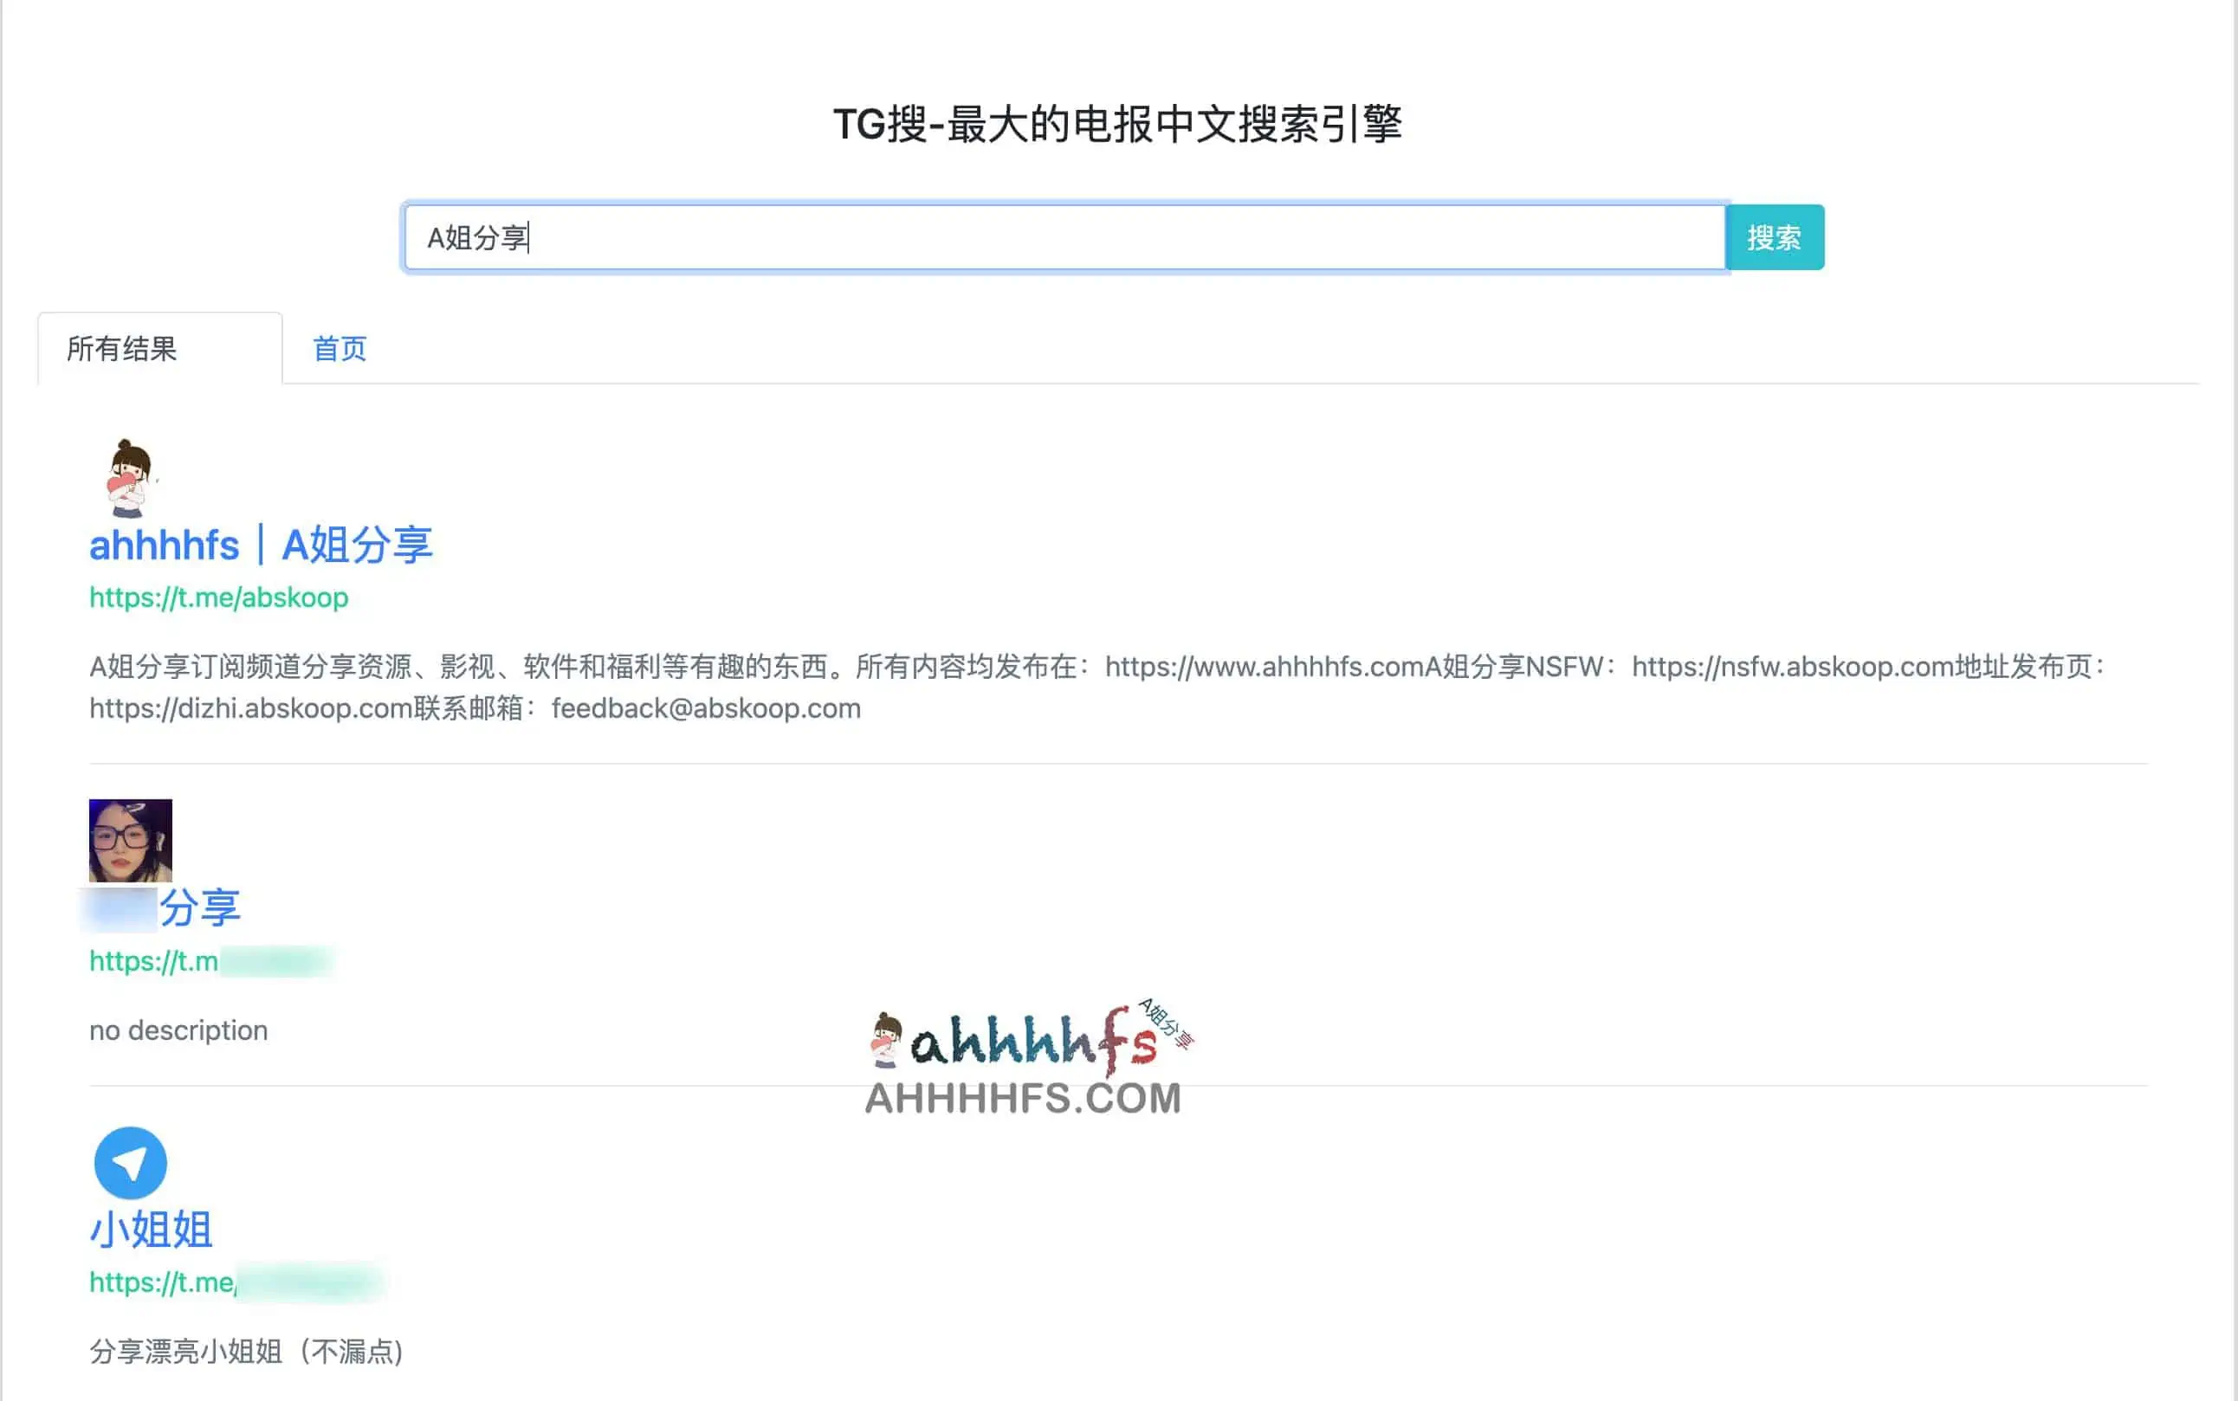Click the 分享漂亮小姐姐 description text
2238x1401 pixels.
click(x=247, y=1352)
